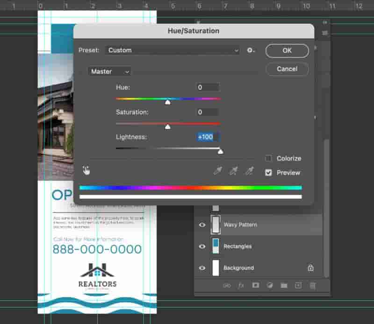Expand the Master channel dropdown
The image size is (374, 324).
click(x=109, y=71)
